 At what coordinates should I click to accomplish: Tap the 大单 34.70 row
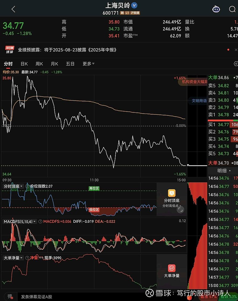(x=223, y=163)
